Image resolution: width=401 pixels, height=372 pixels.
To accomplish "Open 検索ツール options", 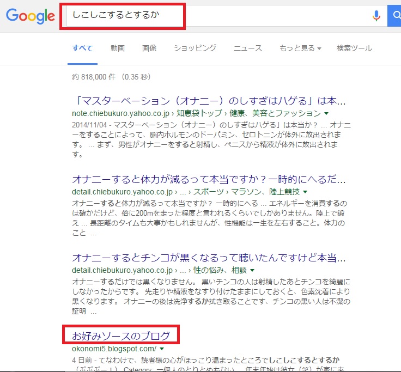I will point(355,48).
